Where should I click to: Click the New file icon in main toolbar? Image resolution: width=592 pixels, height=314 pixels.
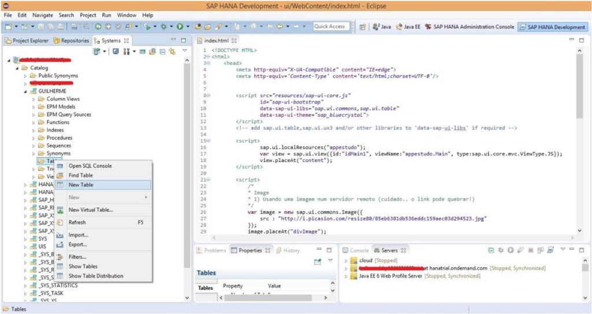[x=9, y=27]
